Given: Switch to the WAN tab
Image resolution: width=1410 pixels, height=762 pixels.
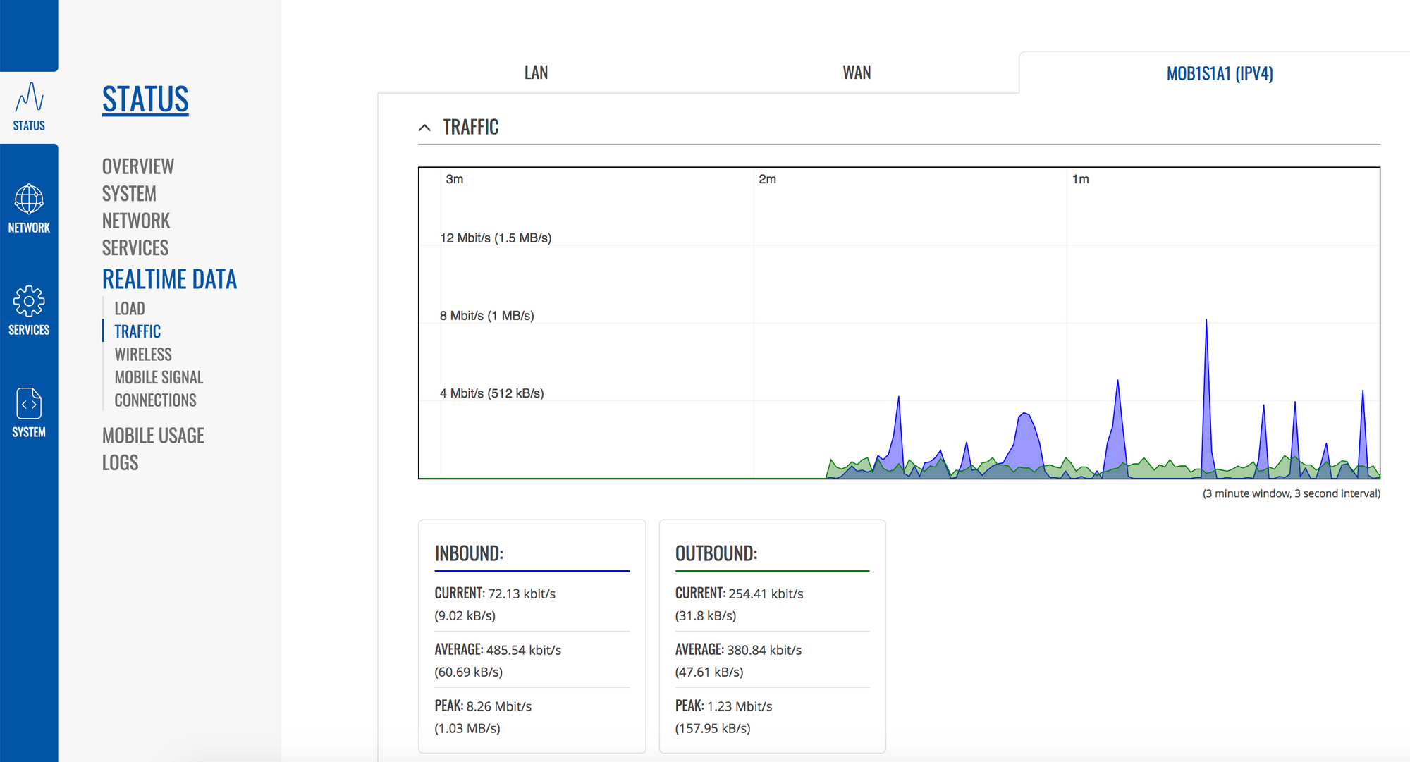Looking at the screenshot, I should coord(857,73).
